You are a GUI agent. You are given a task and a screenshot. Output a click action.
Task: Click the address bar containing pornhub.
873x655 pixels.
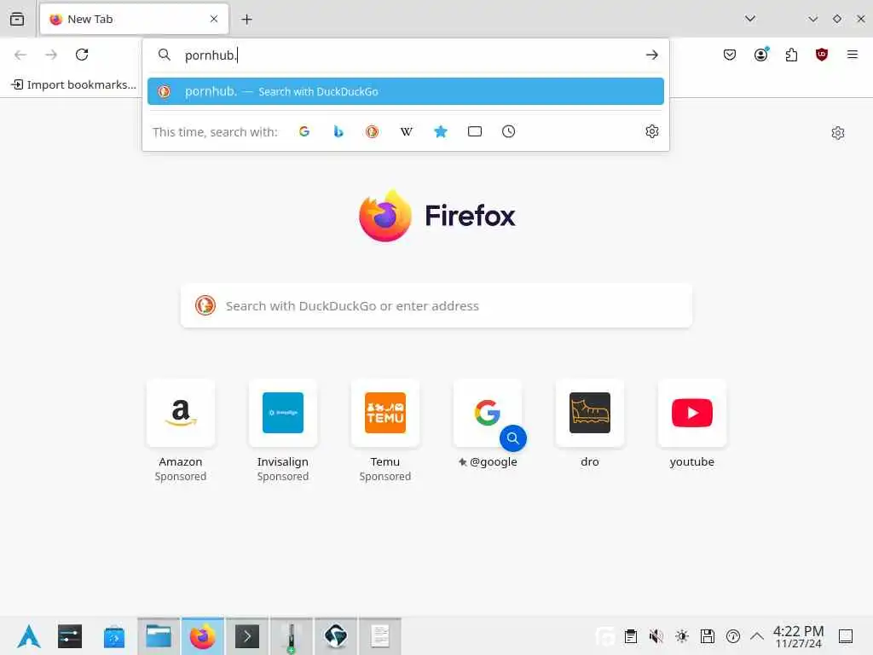(405, 55)
